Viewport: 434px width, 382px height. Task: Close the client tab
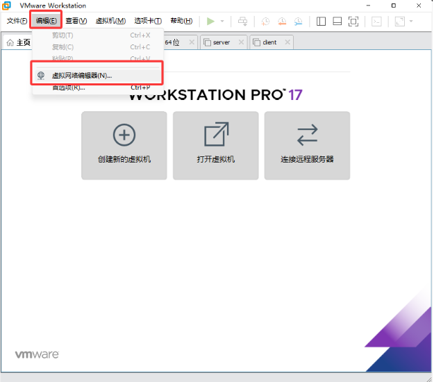287,42
